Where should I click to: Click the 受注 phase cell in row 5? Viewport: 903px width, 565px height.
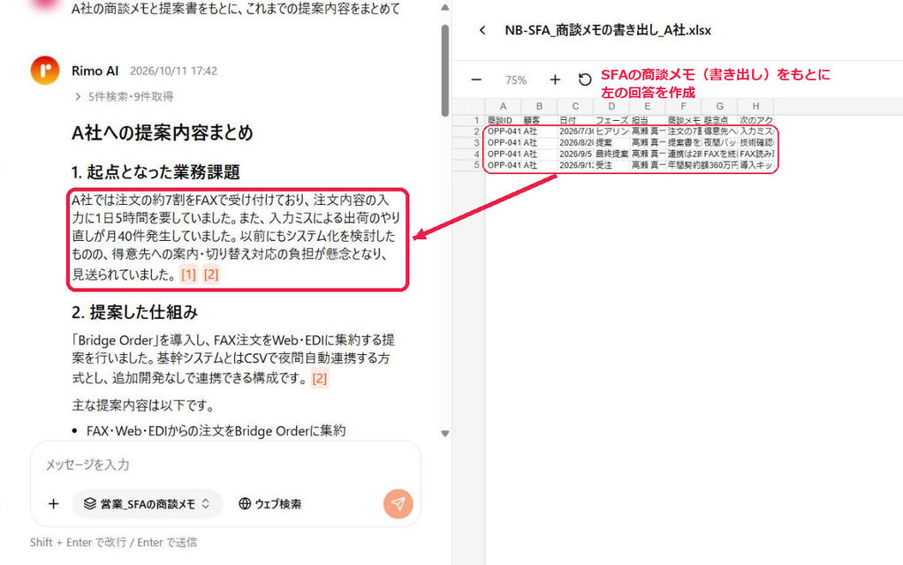(611, 165)
